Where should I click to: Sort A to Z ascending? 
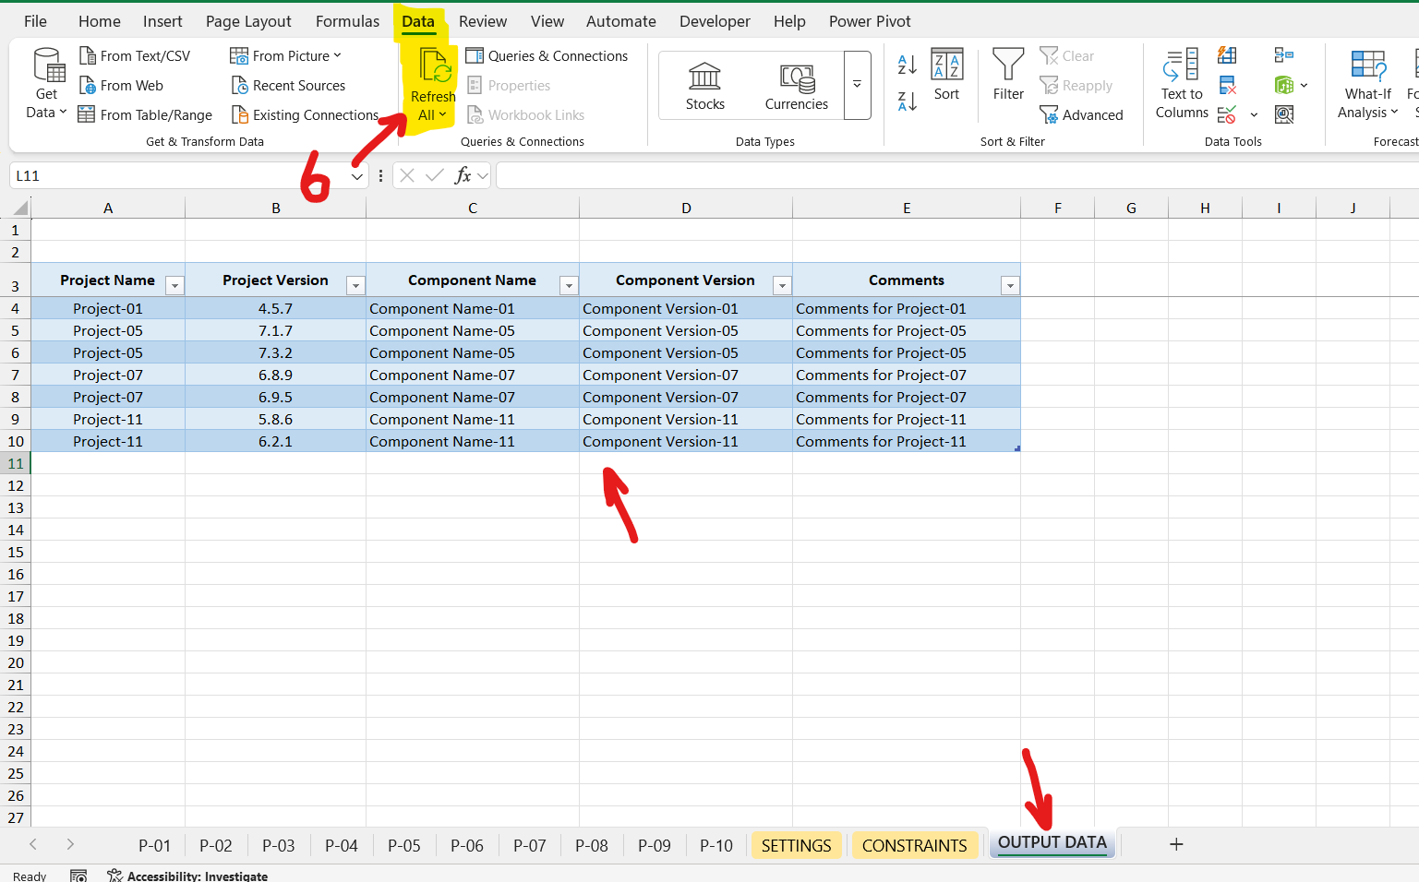pos(908,65)
